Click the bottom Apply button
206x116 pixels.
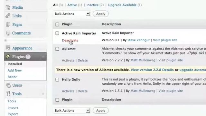101,111
